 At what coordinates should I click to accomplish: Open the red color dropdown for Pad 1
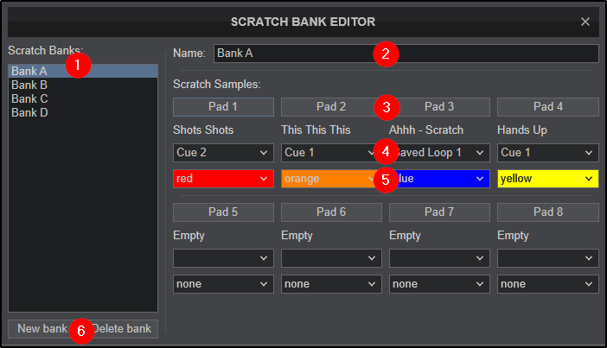[x=223, y=179]
